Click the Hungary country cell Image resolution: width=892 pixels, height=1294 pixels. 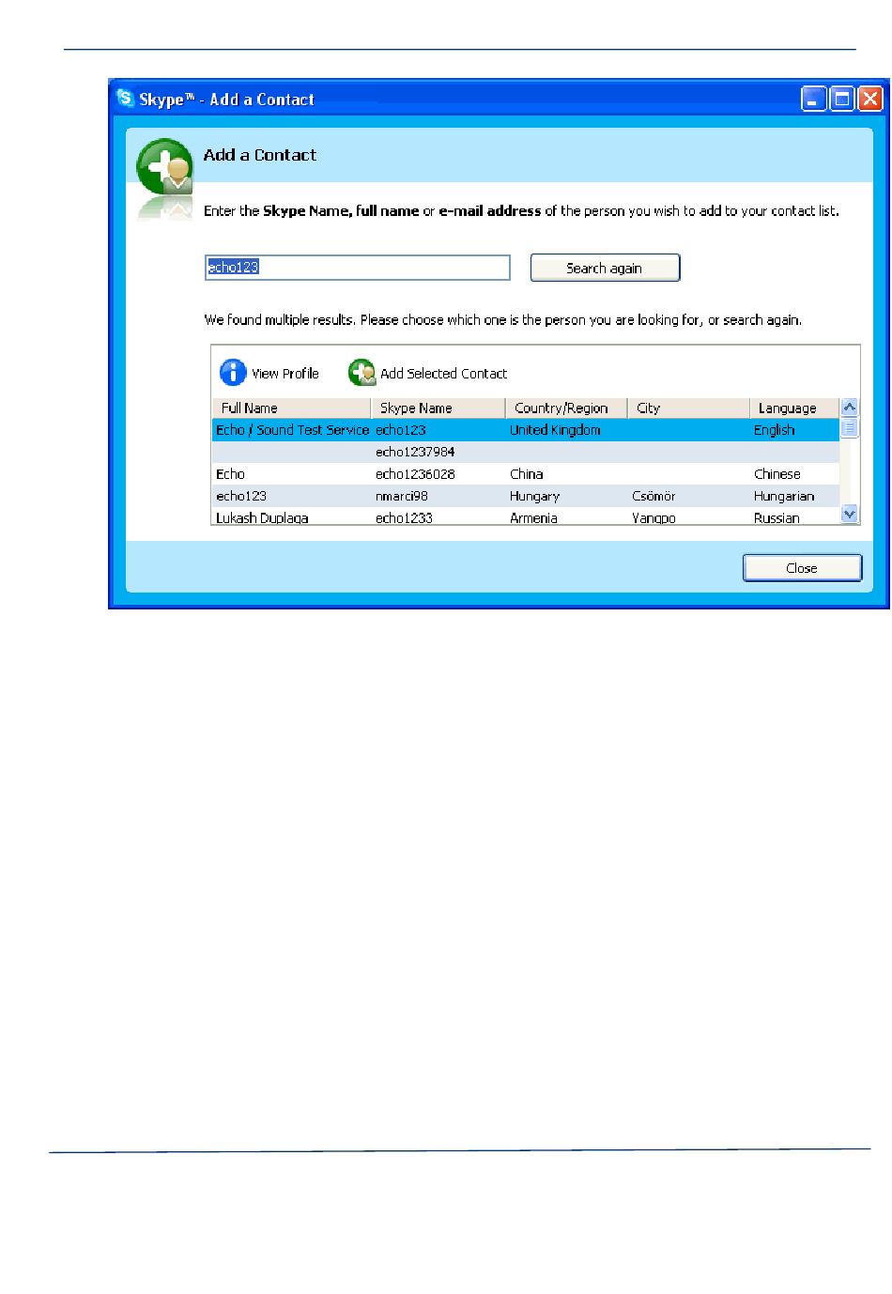pos(534,496)
